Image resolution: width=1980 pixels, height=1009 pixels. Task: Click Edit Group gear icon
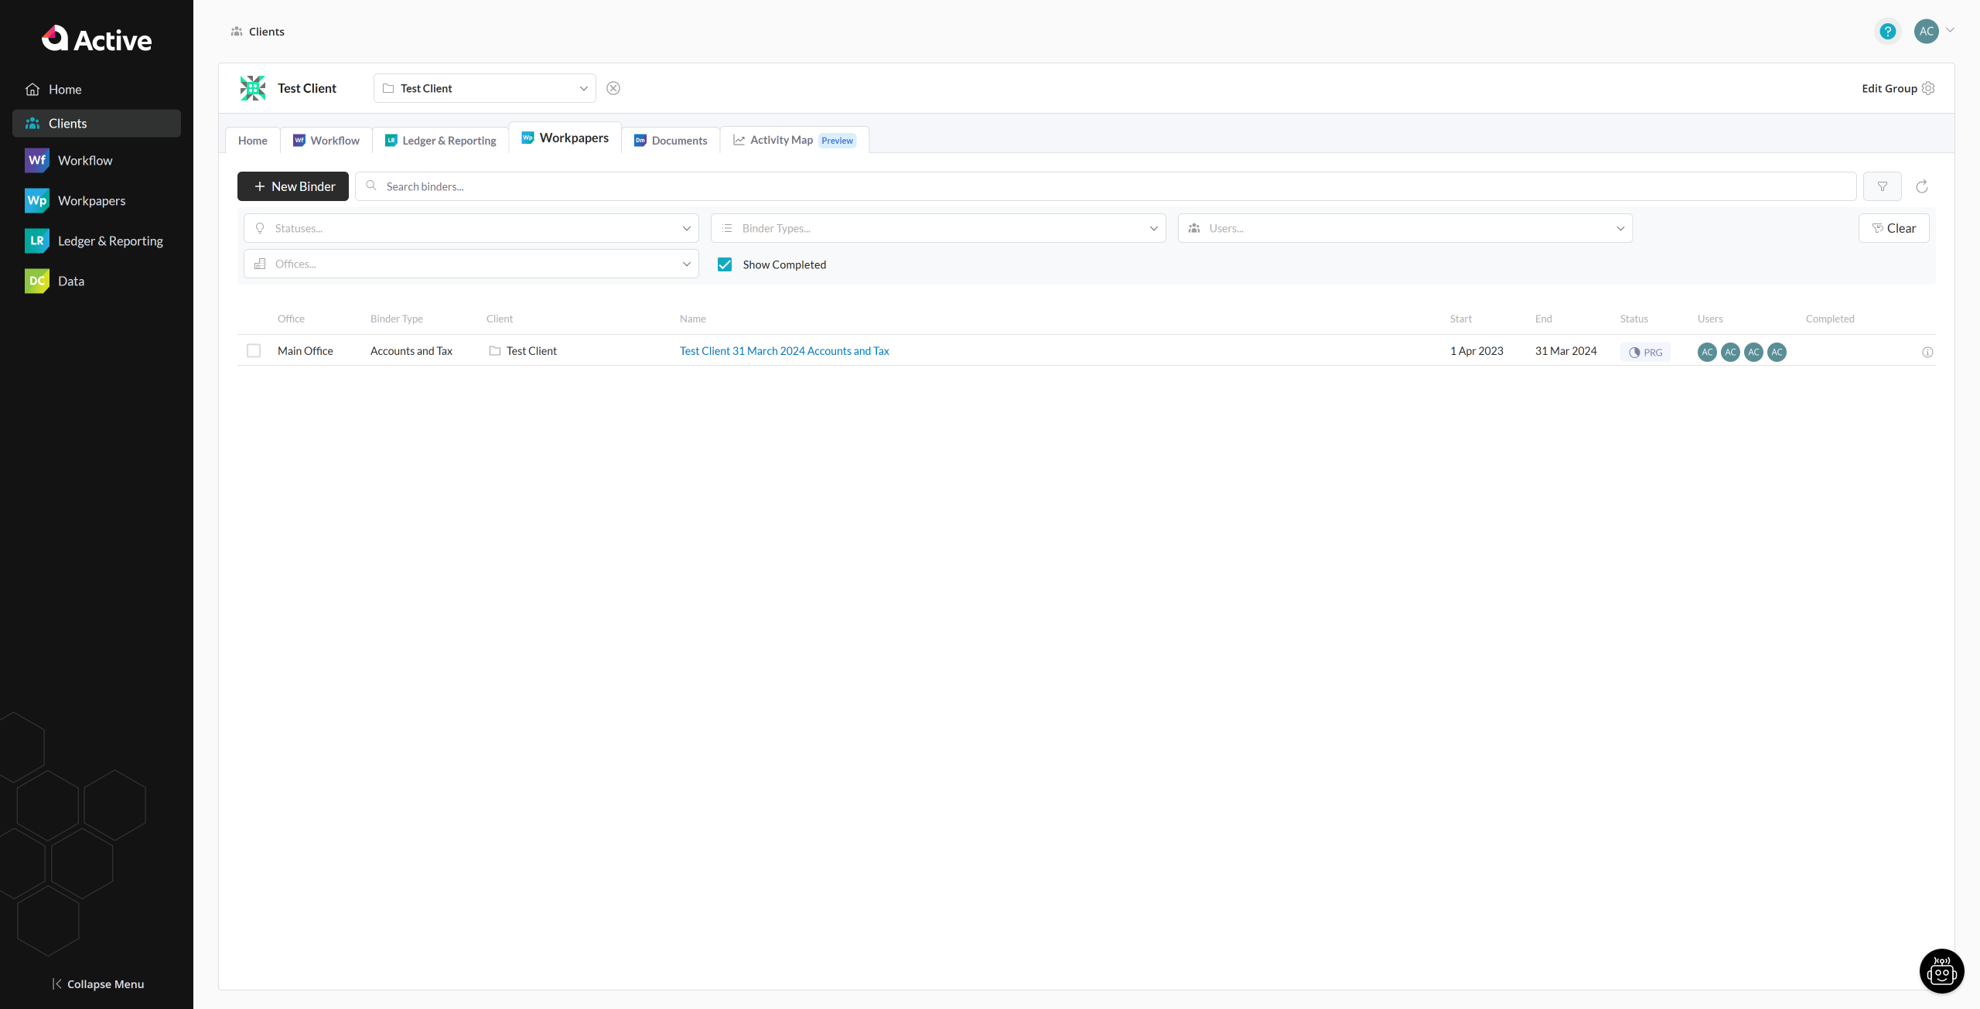(x=1928, y=88)
